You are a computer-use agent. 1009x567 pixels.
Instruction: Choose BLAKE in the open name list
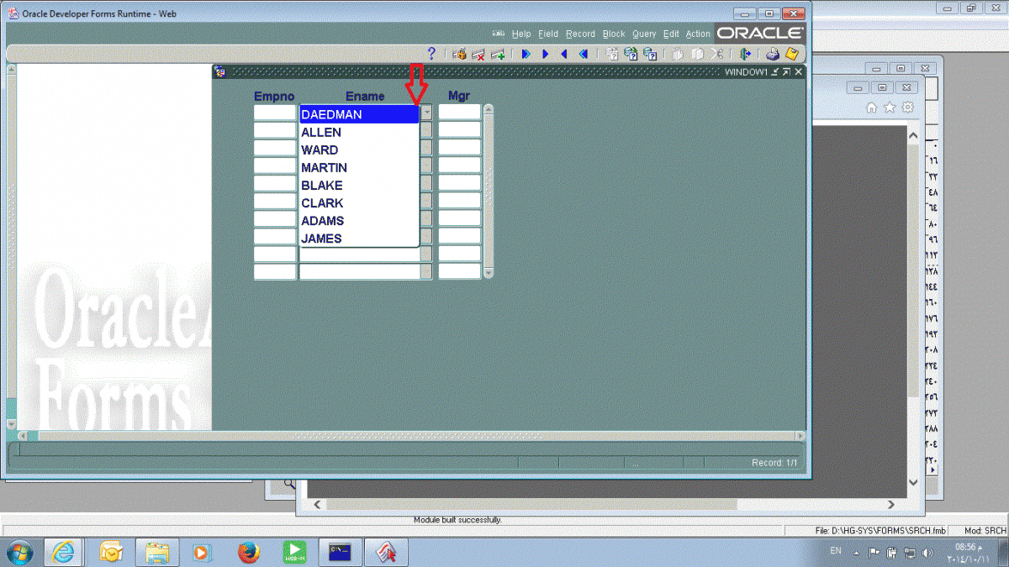click(x=322, y=186)
